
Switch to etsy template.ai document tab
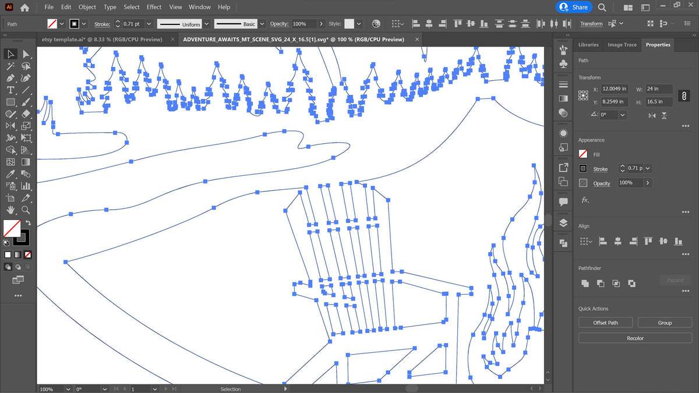click(x=102, y=40)
